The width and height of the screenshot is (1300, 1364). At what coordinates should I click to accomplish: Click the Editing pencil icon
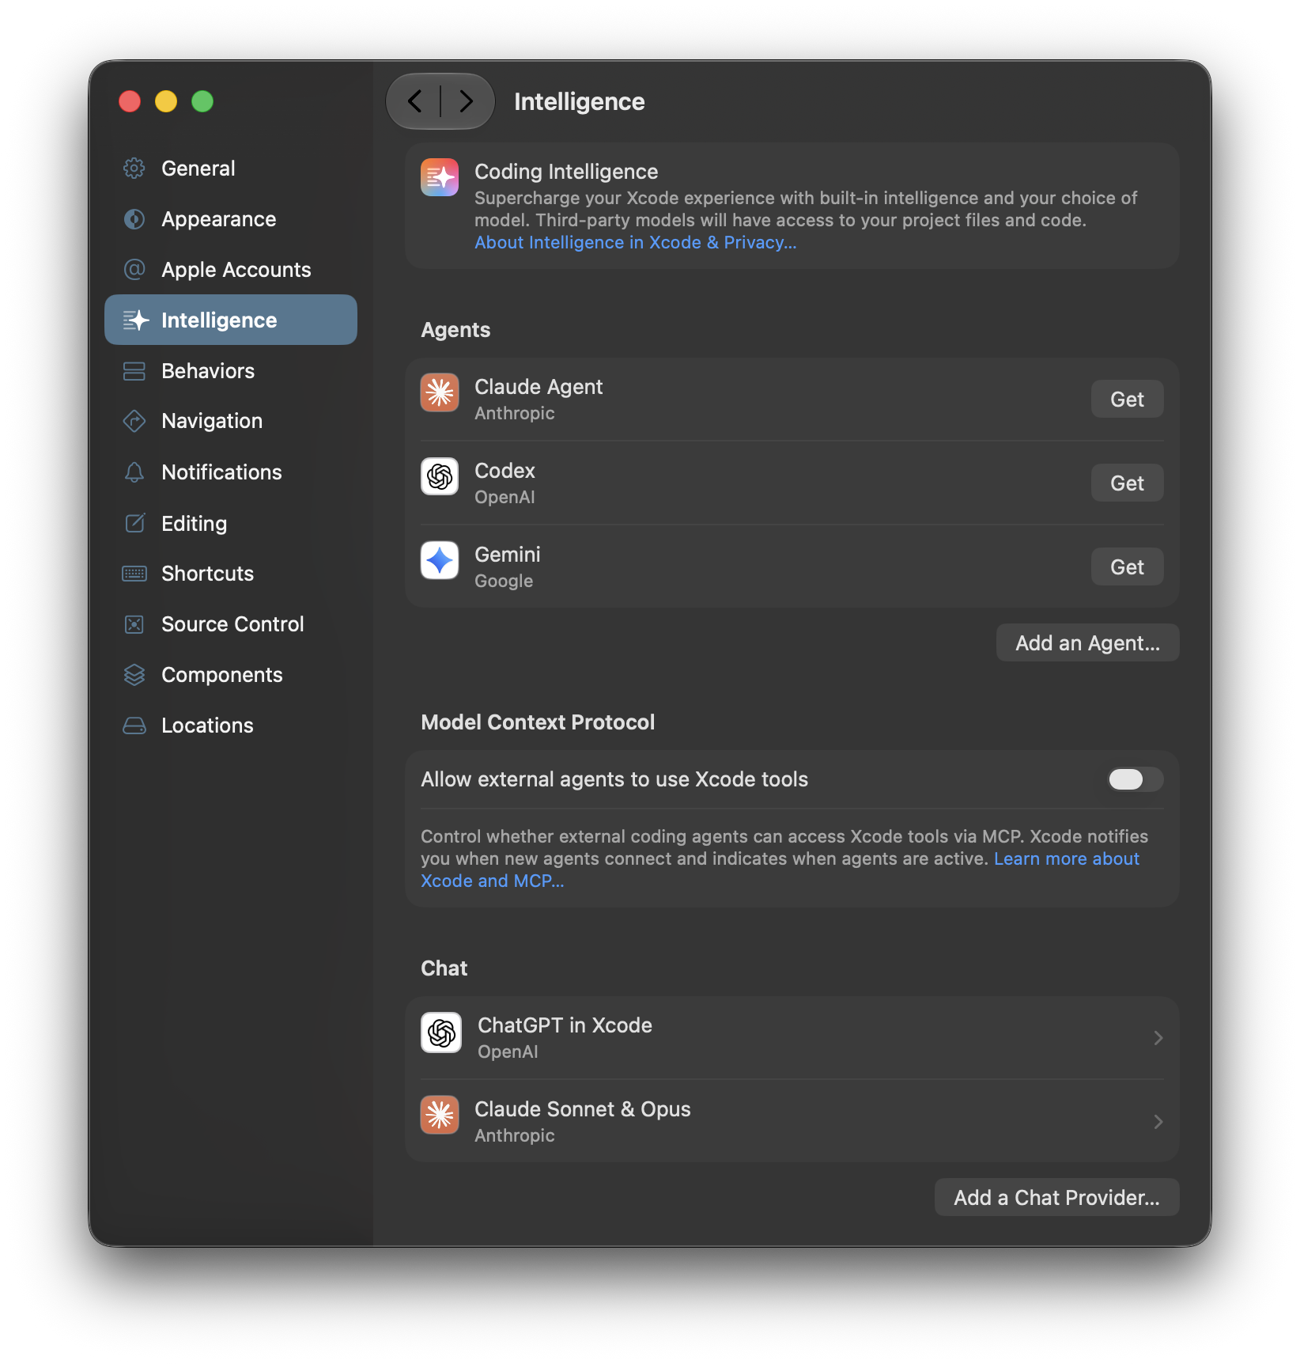pos(135,523)
